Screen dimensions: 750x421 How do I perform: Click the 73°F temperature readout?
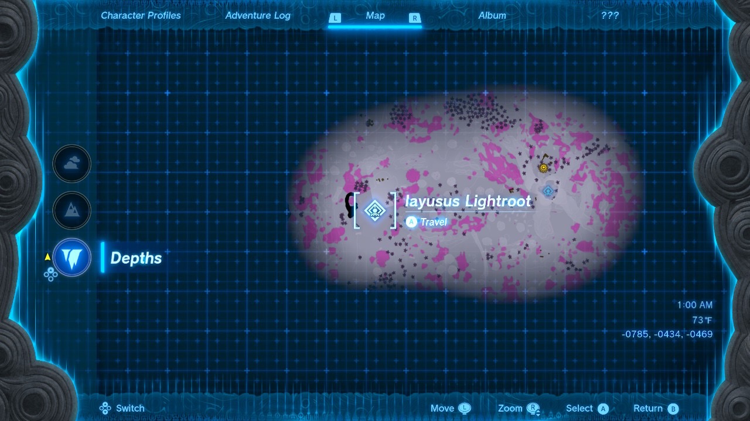pyautogui.click(x=702, y=320)
